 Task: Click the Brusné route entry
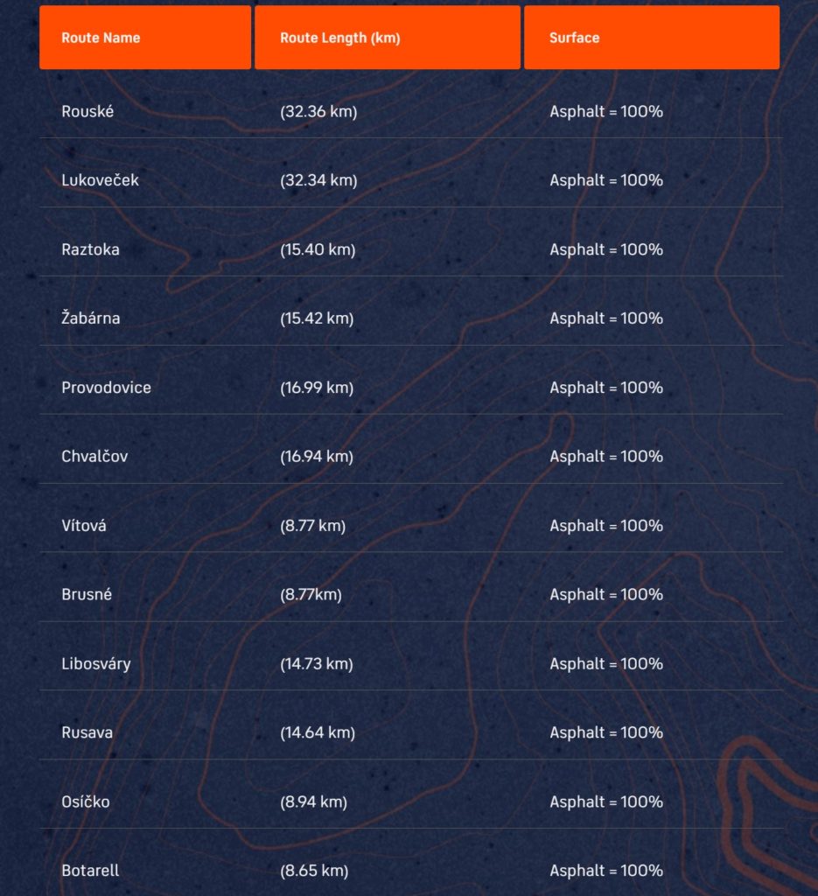click(x=87, y=594)
